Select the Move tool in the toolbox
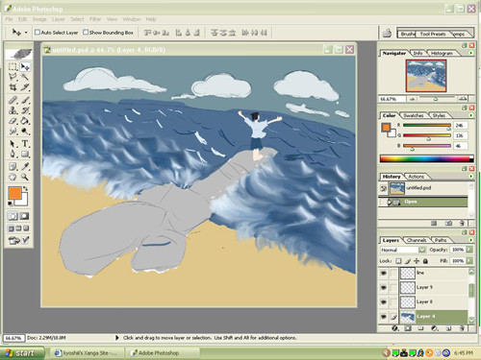481x360 pixels. (x=25, y=67)
